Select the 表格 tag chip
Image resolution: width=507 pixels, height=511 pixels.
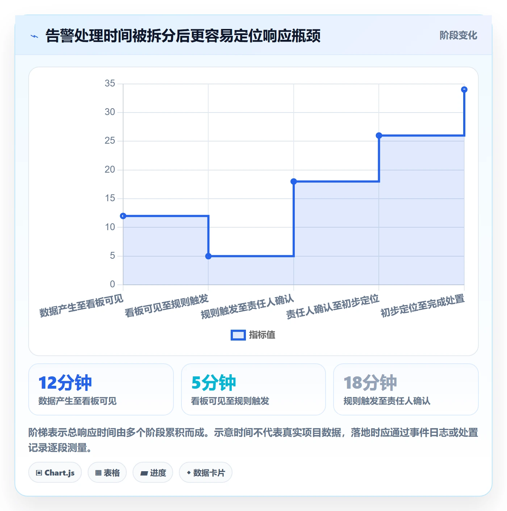pos(107,473)
